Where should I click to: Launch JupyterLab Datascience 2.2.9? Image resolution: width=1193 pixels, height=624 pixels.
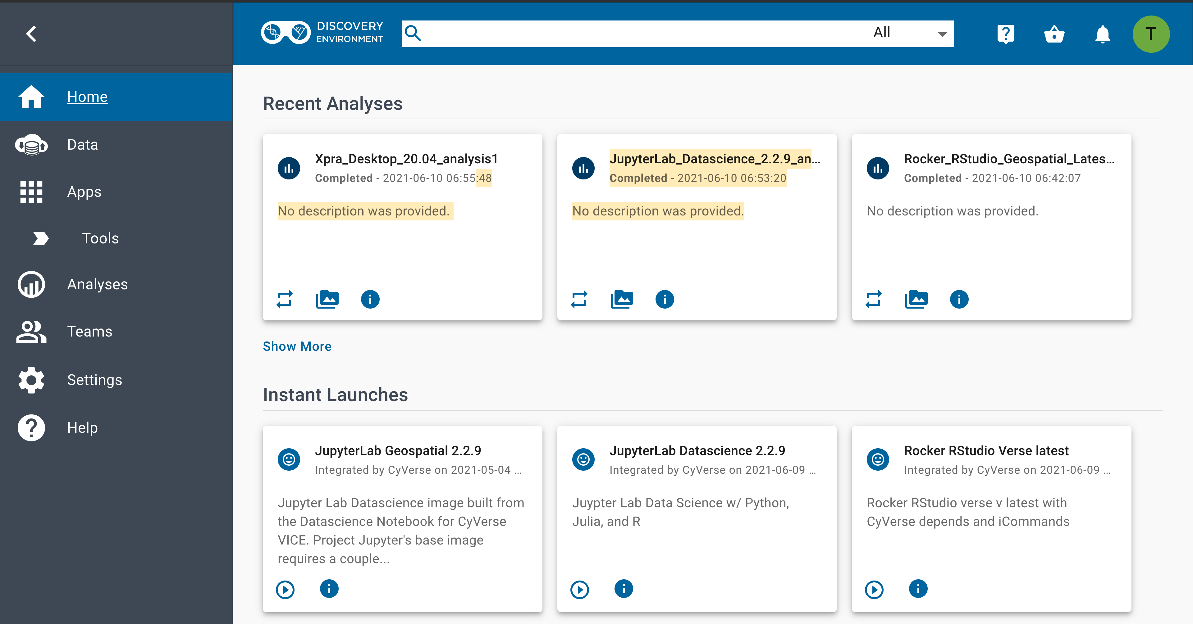pos(579,590)
